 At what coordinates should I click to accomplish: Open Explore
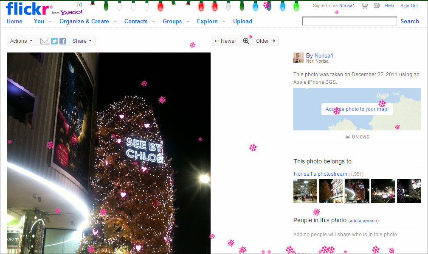207,21
